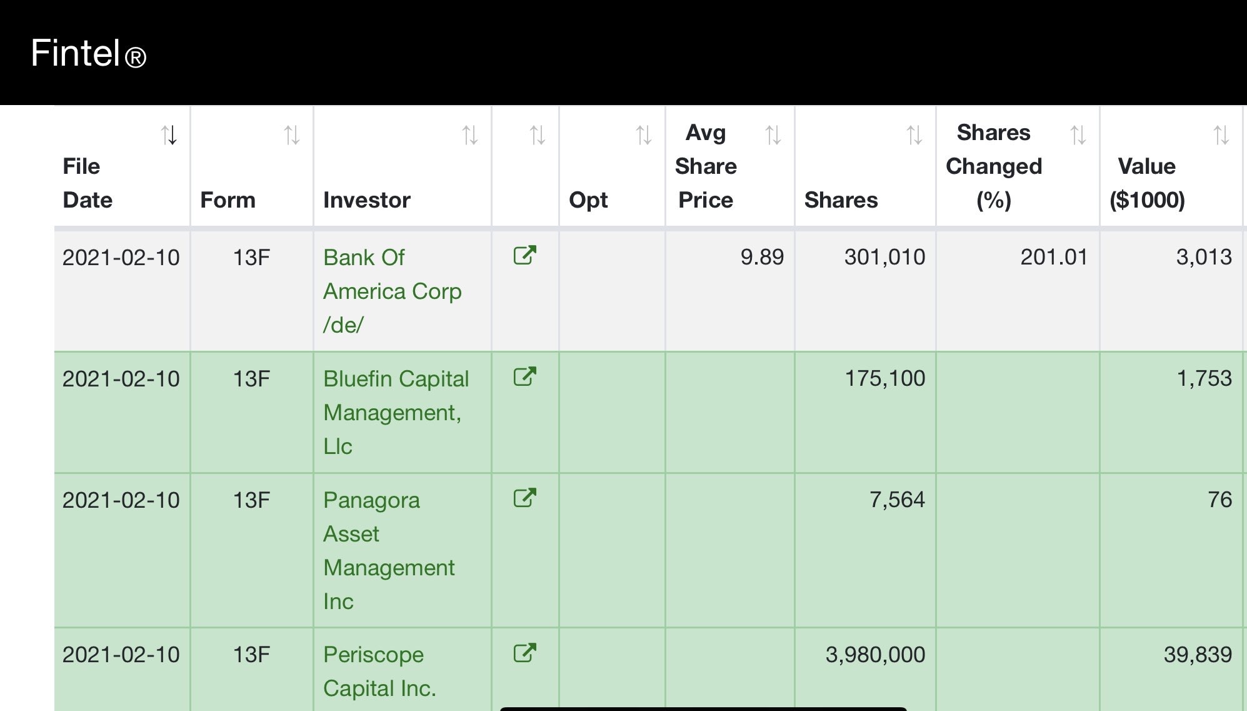Sort by Investor column arrows
This screenshot has width=1247, height=711.
[x=470, y=135]
